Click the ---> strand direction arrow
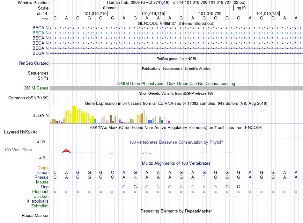 [45, 19]
